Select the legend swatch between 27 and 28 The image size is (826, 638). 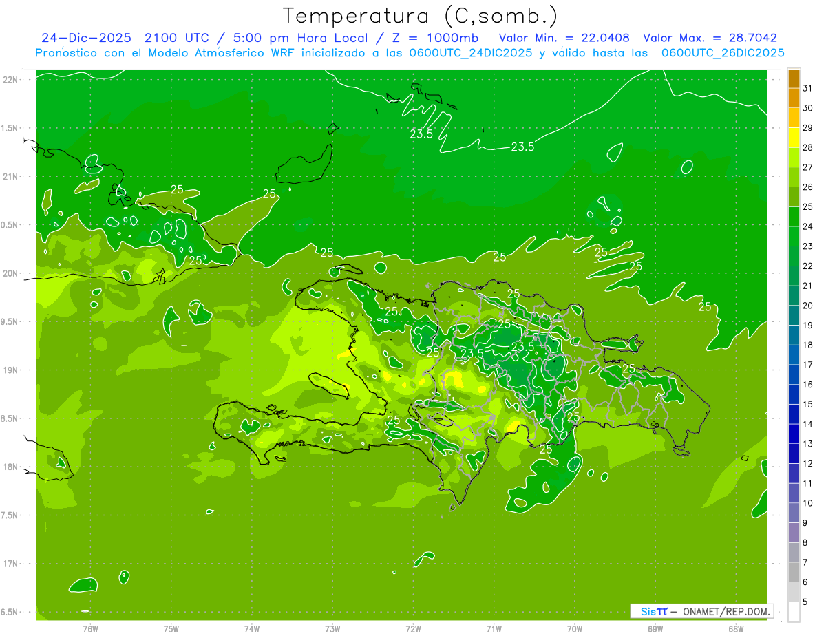pos(794,157)
